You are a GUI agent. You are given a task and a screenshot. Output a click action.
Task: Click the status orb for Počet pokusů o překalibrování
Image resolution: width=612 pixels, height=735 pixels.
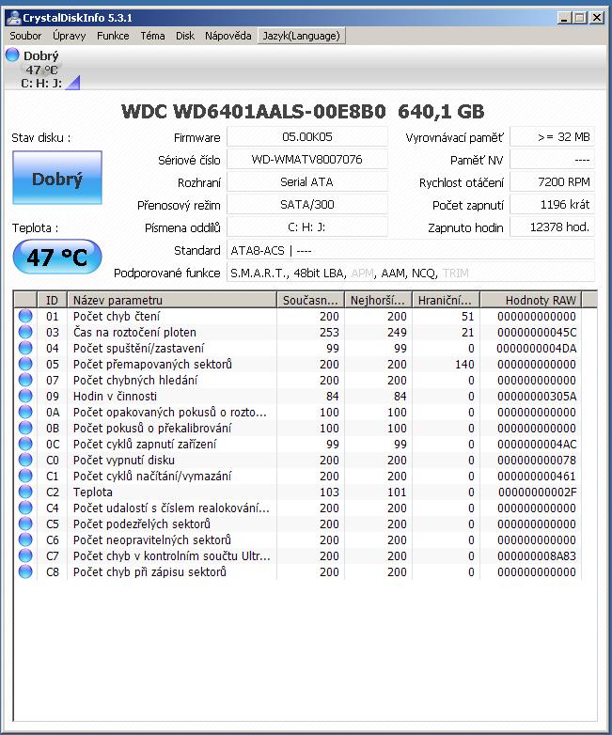25,428
